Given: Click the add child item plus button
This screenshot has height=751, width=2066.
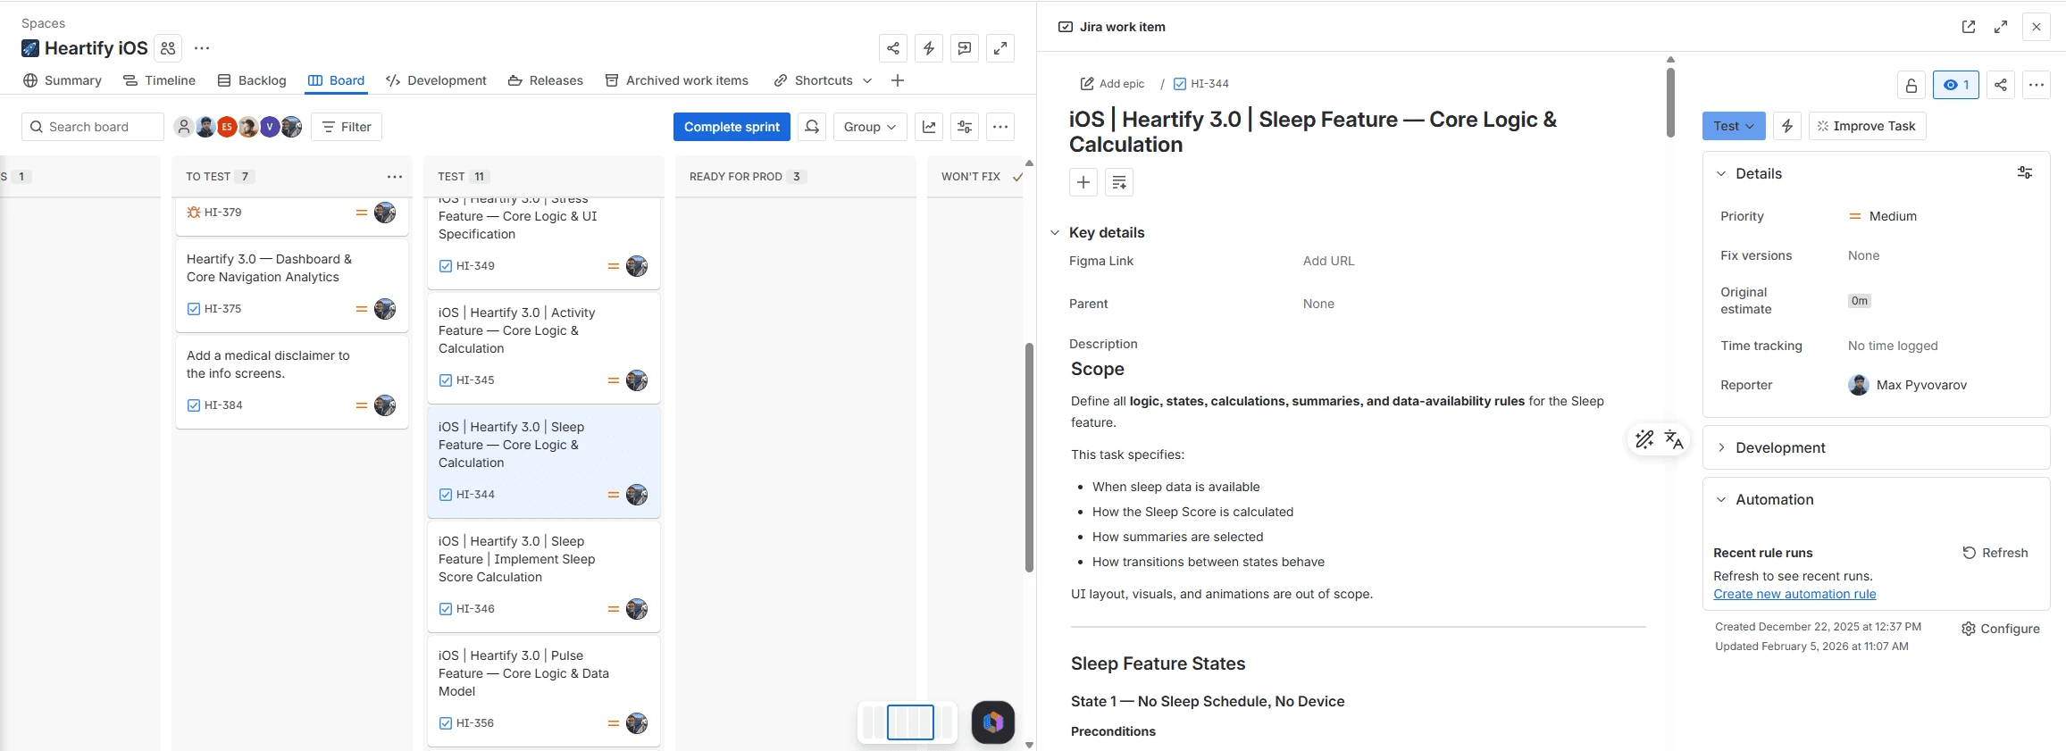Looking at the screenshot, I should (1083, 182).
